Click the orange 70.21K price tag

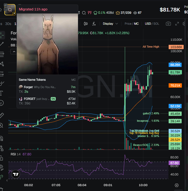pyautogui.click(x=175, y=86)
